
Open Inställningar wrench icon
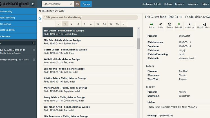[x=190, y=25]
